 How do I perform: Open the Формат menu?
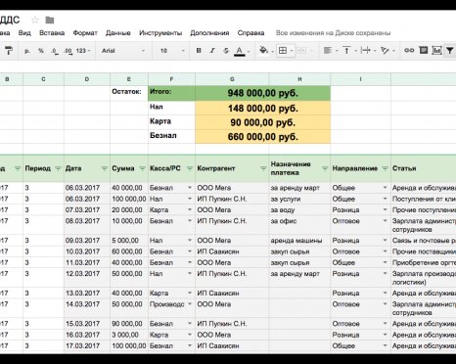tap(85, 33)
